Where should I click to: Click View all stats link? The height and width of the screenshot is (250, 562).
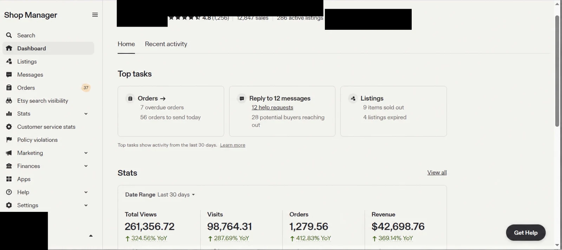437,173
